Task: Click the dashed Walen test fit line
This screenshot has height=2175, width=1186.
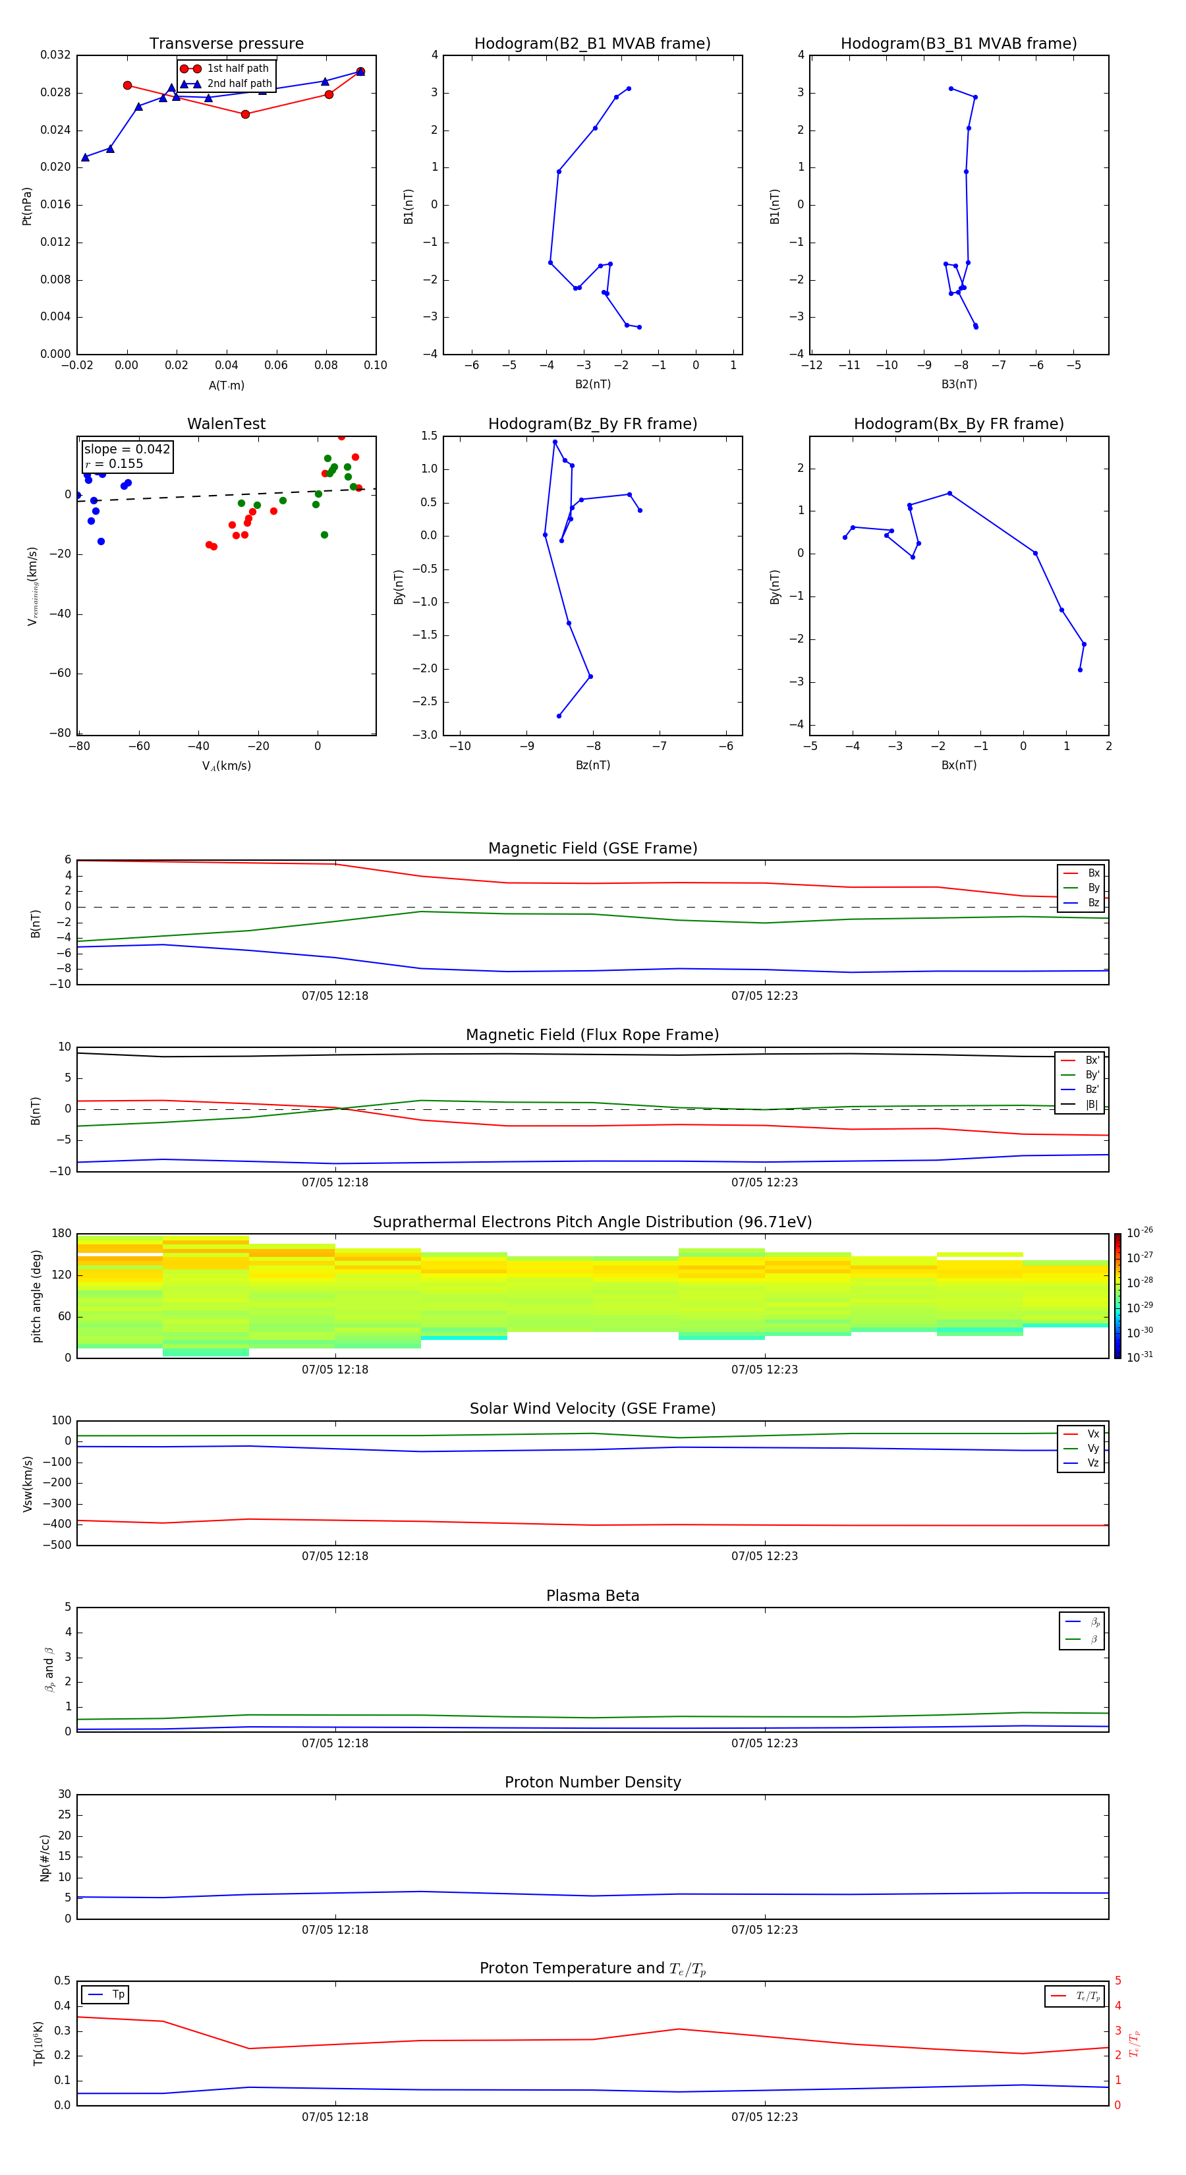Action: pos(226,495)
